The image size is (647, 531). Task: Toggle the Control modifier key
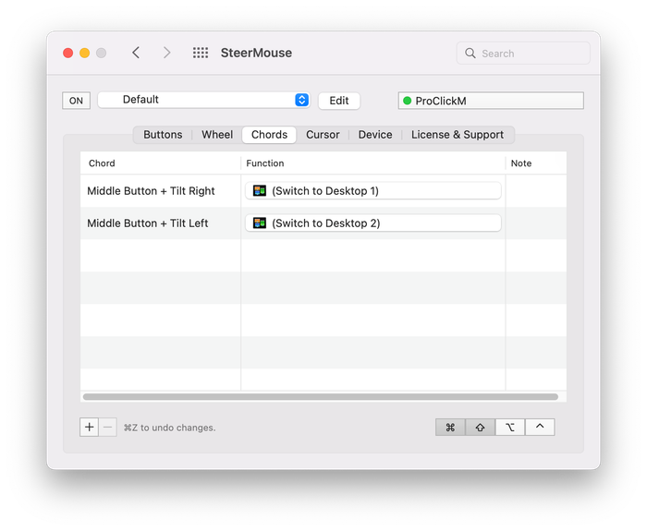tap(540, 427)
